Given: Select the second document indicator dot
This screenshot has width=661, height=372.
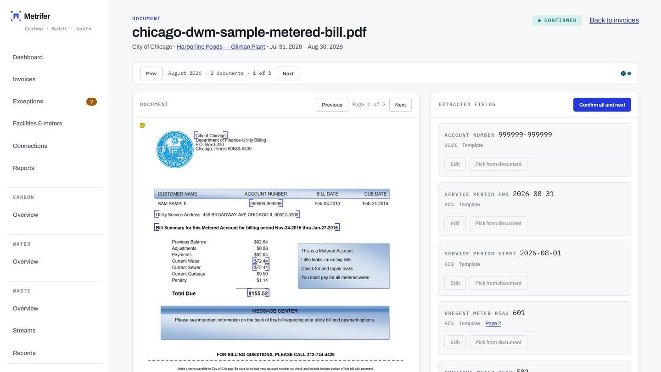Looking at the screenshot, I should 629,73.
